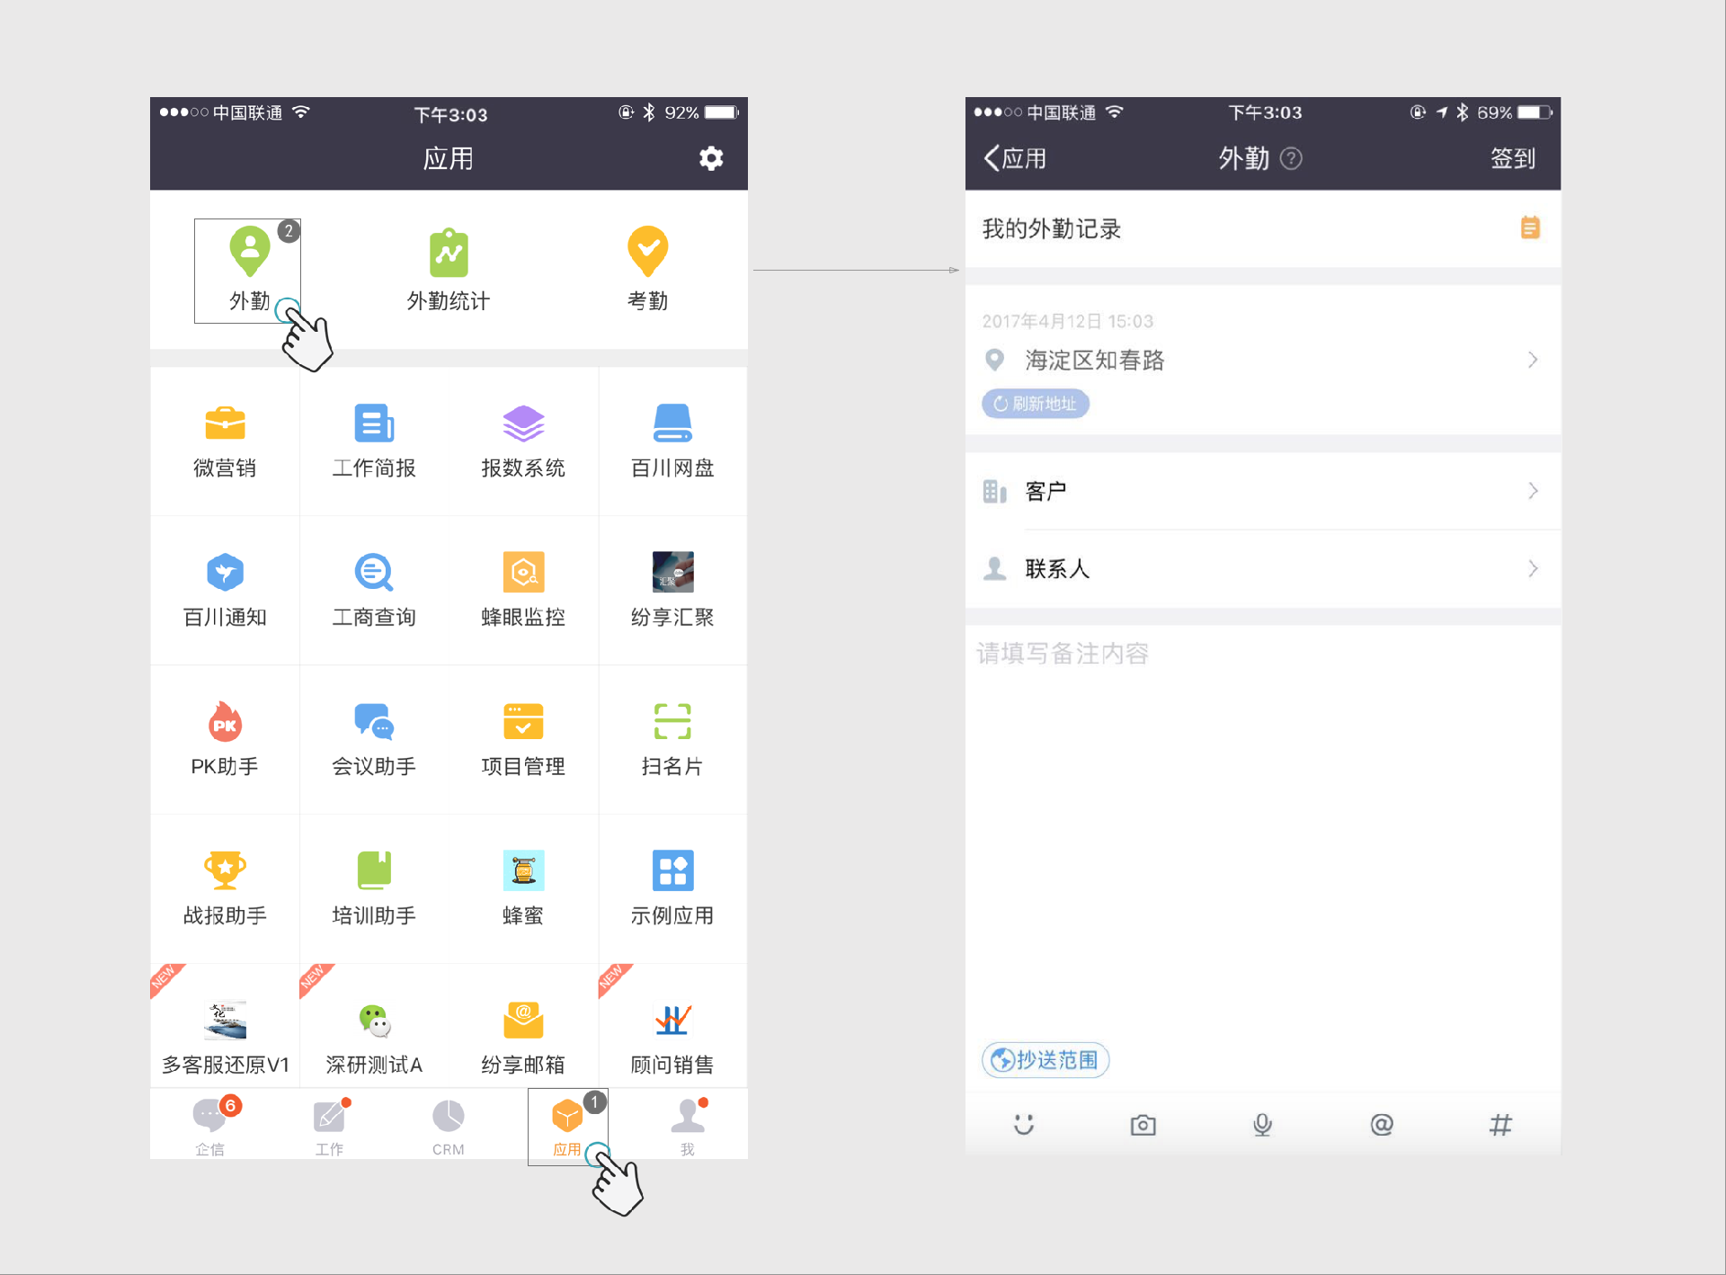
Task: Launch the 微营销 app
Action: tap(225, 441)
